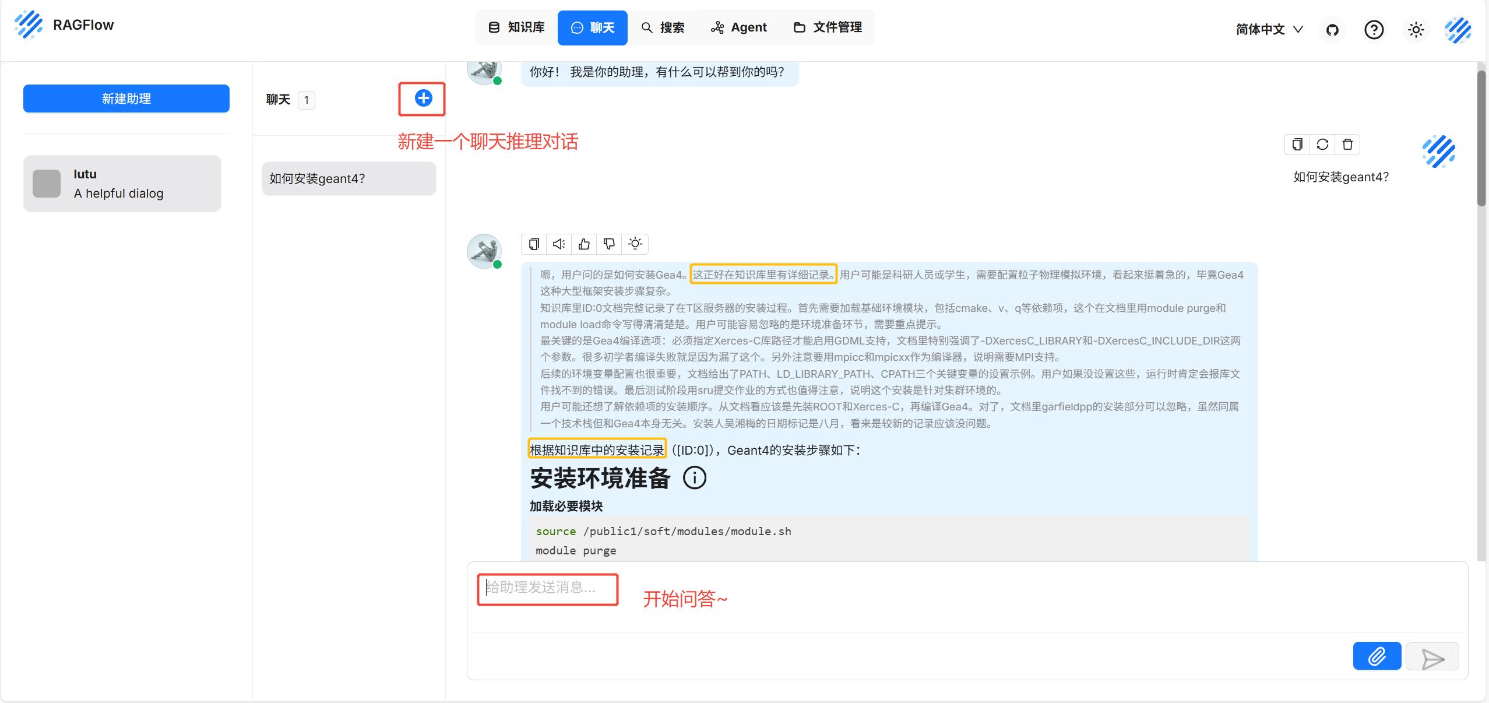Viewport: 1489px width, 703px height.
Task: Click the lightbulb prompt icon above the reply
Action: [x=635, y=244]
